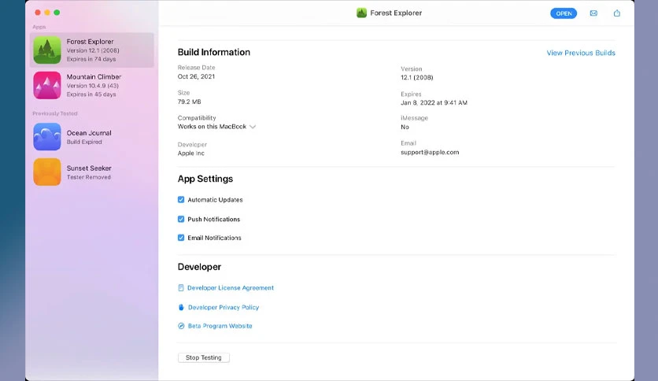
Task: Click the 79.2 MB size value
Action: (x=189, y=102)
